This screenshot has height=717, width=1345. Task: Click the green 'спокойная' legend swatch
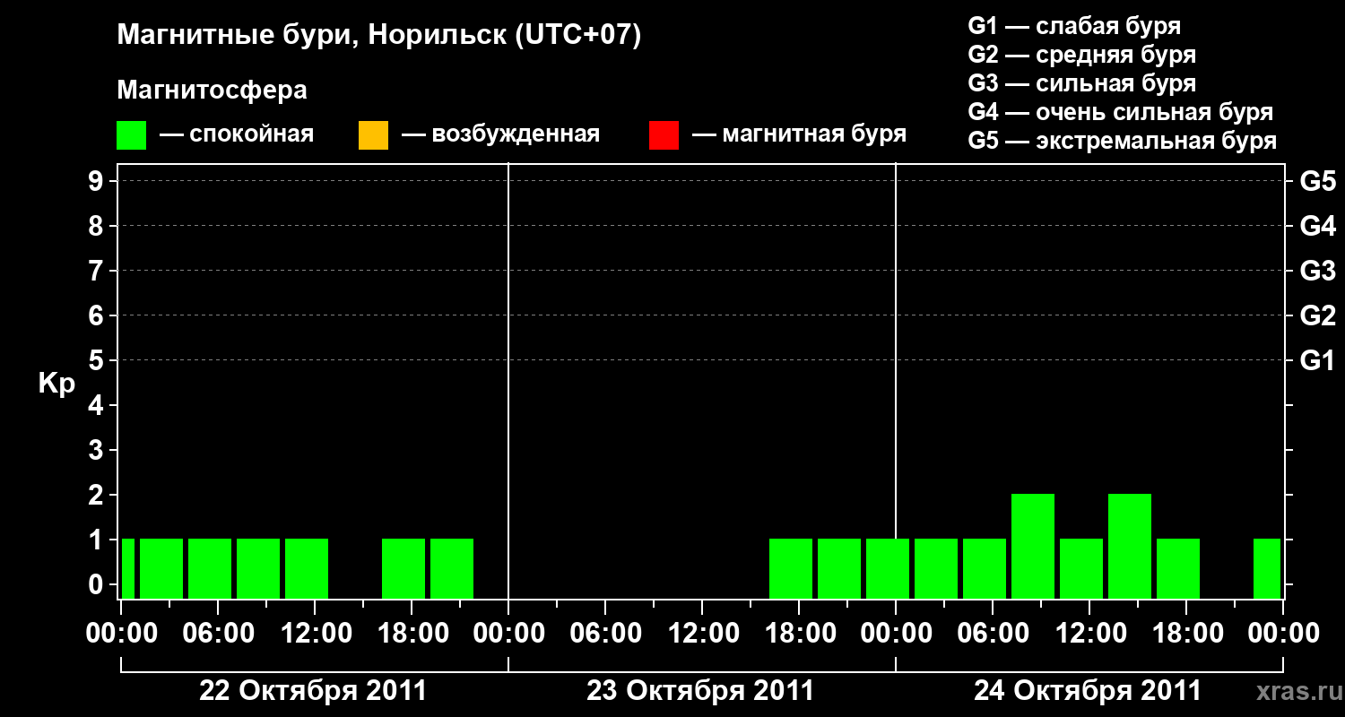tap(132, 135)
